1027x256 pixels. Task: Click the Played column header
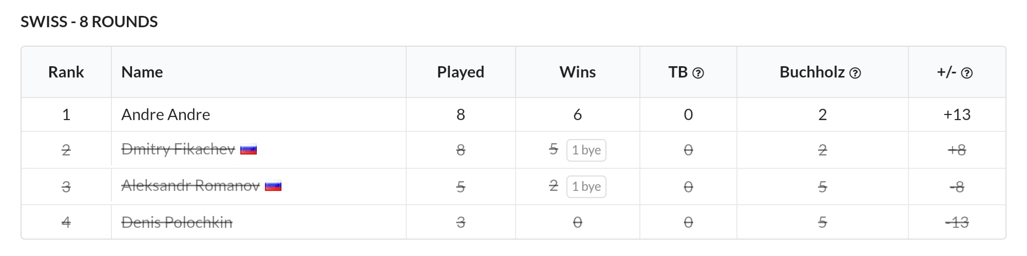click(461, 72)
